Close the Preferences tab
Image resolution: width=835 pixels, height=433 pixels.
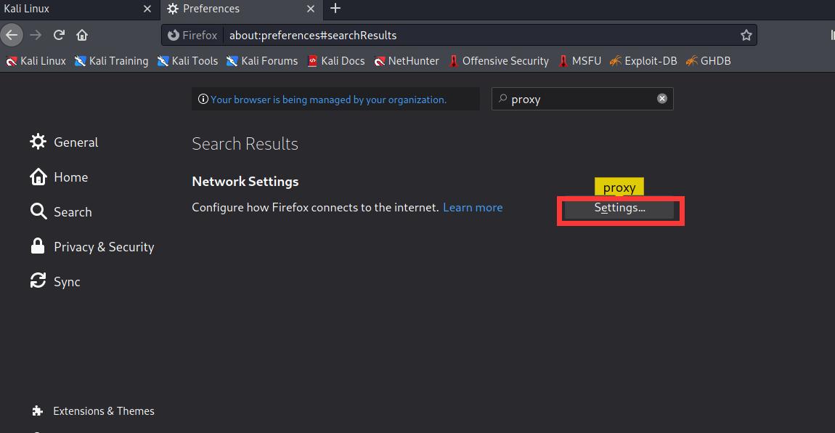[x=311, y=9]
